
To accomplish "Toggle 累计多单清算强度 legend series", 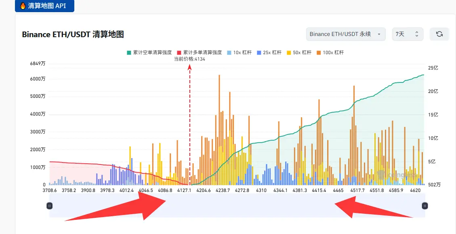I will point(199,53).
